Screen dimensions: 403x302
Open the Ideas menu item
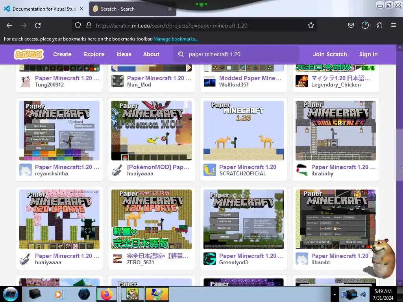(124, 54)
